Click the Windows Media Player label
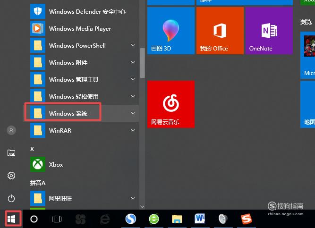 80,29
